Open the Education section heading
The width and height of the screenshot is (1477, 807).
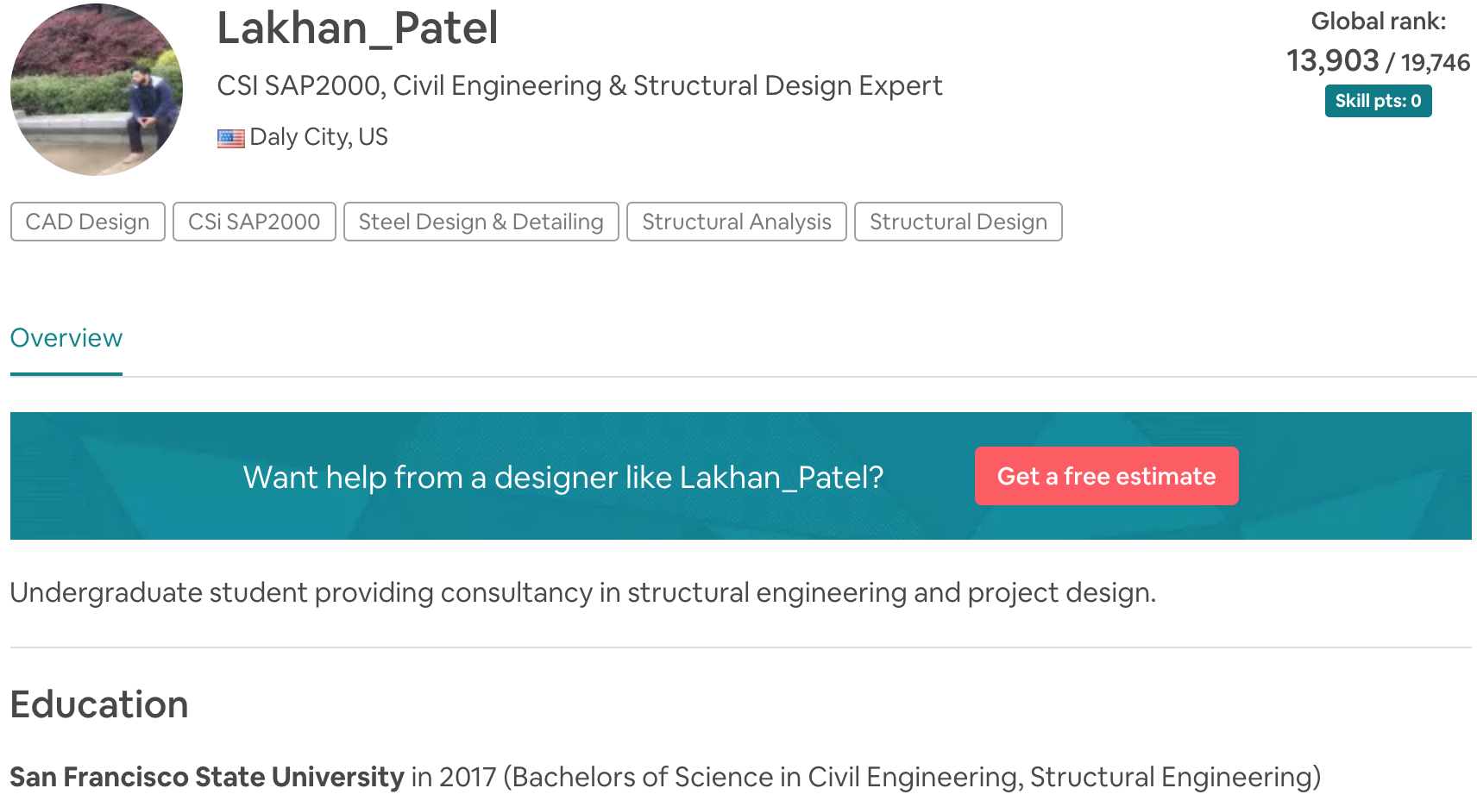(x=98, y=704)
